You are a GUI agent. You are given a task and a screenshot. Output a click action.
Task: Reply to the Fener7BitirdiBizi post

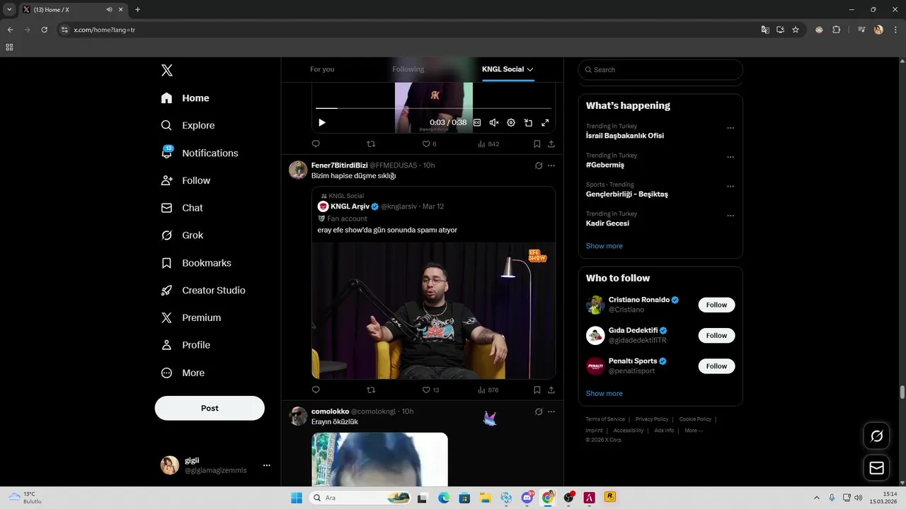[x=316, y=390]
